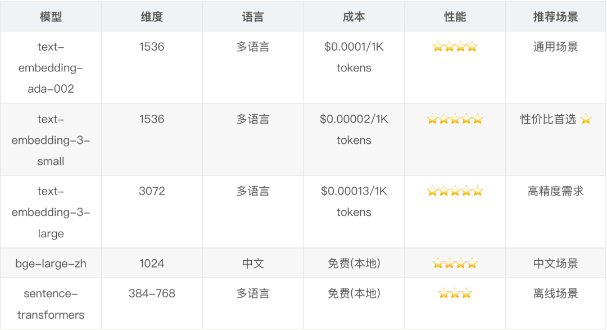Select the 推荐场景 column header

[x=555, y=17]
